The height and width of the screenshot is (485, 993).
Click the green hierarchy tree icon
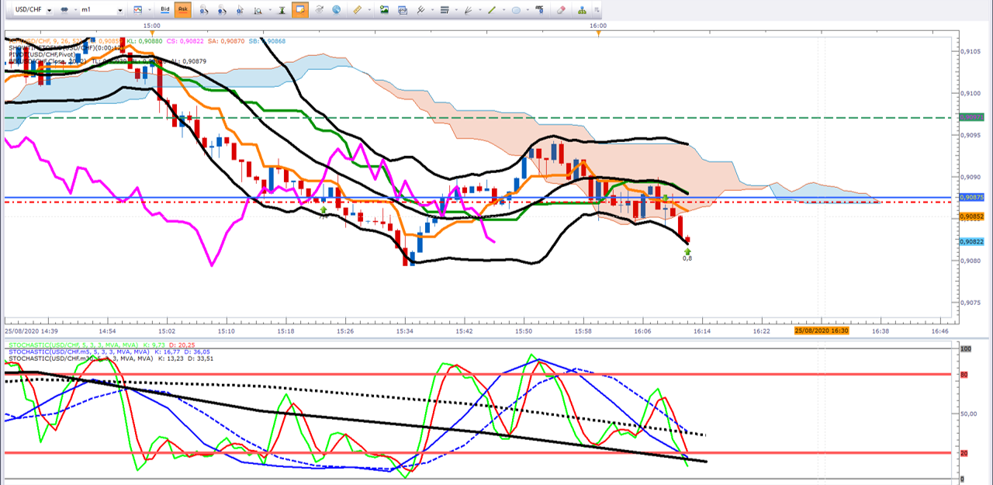(582, 10)
